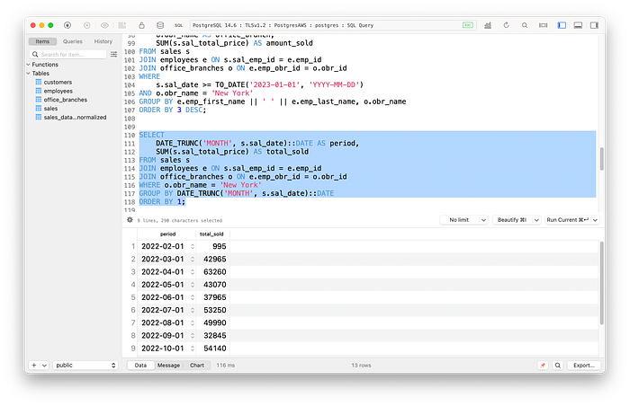Switch to the Queries sidebar tab
Viewport: 630px width, 406px height.
[72, 41]
